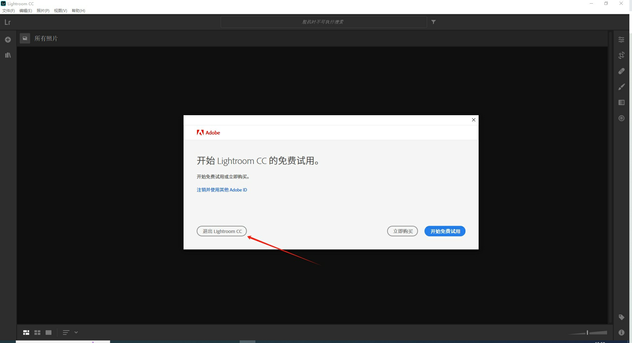
Task: Select the Linear Gradient tool
Action: pos(621,102)
